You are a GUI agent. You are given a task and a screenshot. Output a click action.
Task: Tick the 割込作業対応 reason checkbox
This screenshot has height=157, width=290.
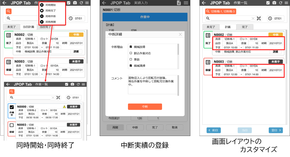pyautogui.click(x=131, y=53)
